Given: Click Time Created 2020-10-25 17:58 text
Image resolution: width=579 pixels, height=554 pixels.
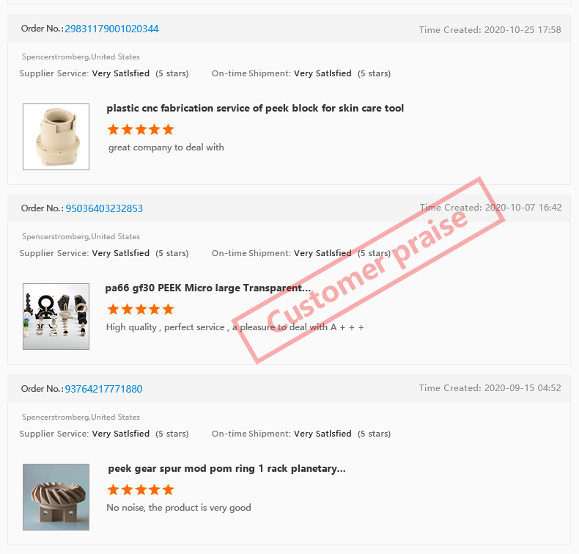Looking at the screenshot, I should (490, 30).
